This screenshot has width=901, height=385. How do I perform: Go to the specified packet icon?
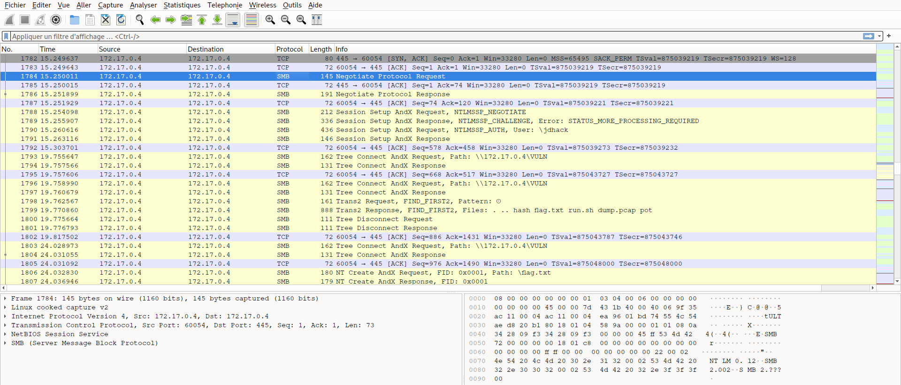click(x=186, y=20)
